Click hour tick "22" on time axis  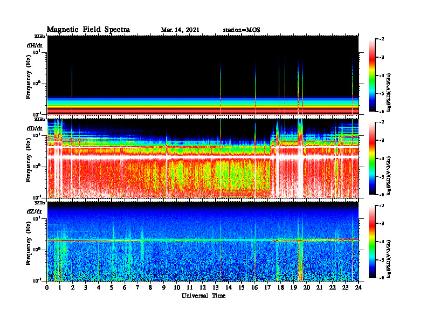[333, 287]
